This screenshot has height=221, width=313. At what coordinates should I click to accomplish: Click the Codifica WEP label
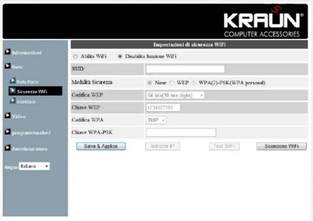[87, 95]
